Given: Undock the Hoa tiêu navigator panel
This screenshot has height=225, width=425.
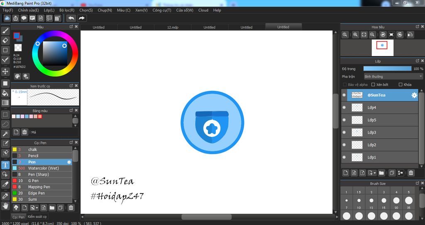Looking at the screenshot, I should pos(418,27).
